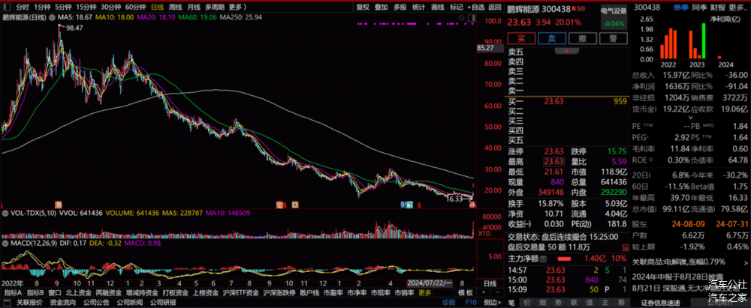Viewport: 751px width, 308px height.
Task: Open the 财报 financial report tab
Action: pos(717,7)
